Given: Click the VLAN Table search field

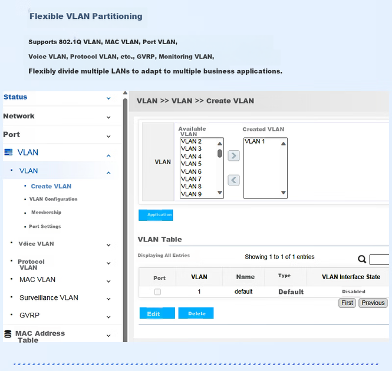Looking at the screenshot, I should pos(379,259).
